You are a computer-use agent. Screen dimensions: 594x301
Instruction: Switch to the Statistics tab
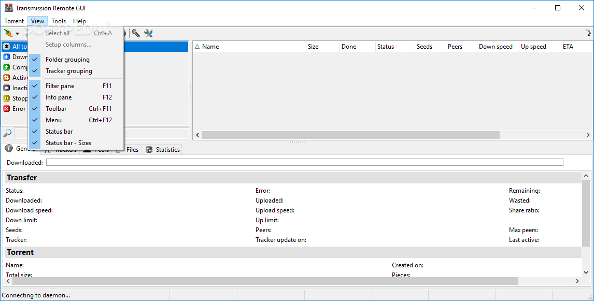tap(163, 150)
